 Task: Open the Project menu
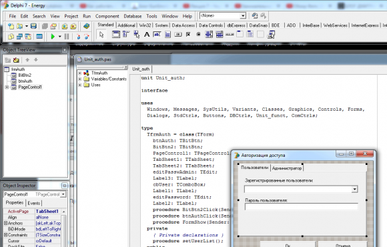pyautogui.click(x=71, y=16)
